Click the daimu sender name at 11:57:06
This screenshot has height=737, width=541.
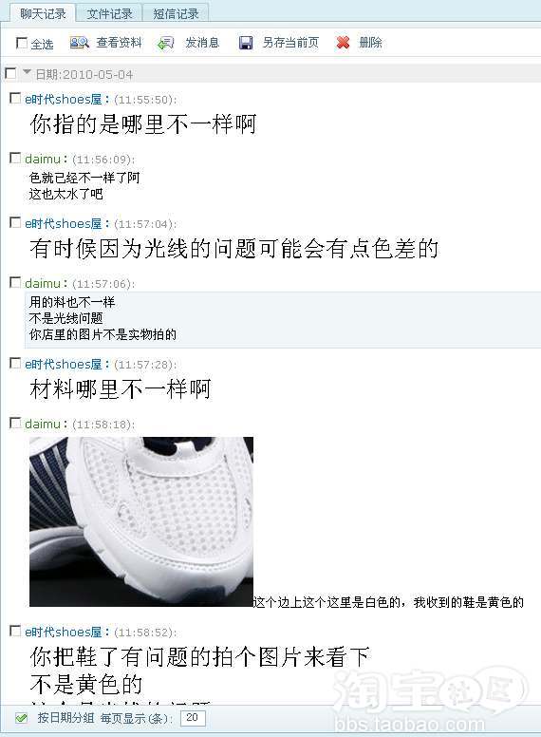coord(43,283)
